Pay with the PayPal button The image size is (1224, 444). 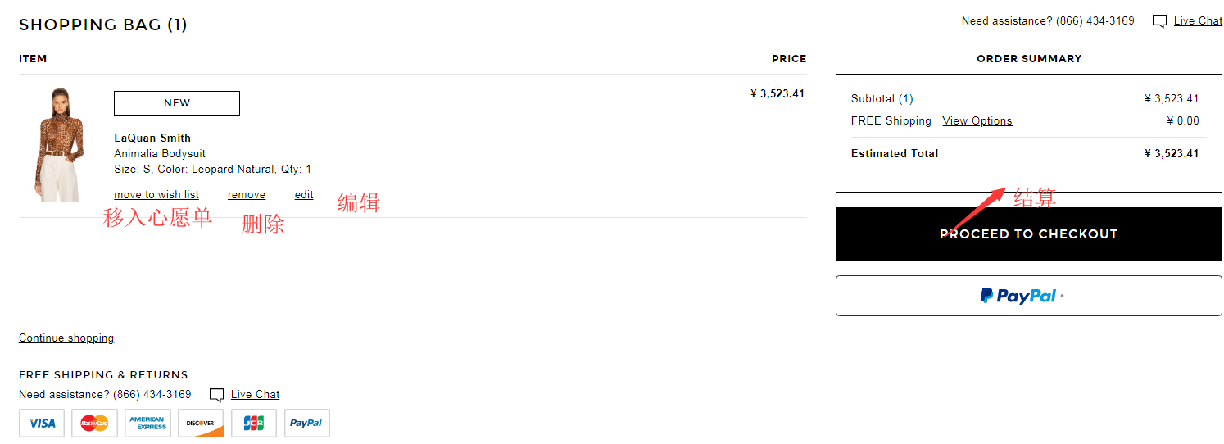tap(1028, 296)
